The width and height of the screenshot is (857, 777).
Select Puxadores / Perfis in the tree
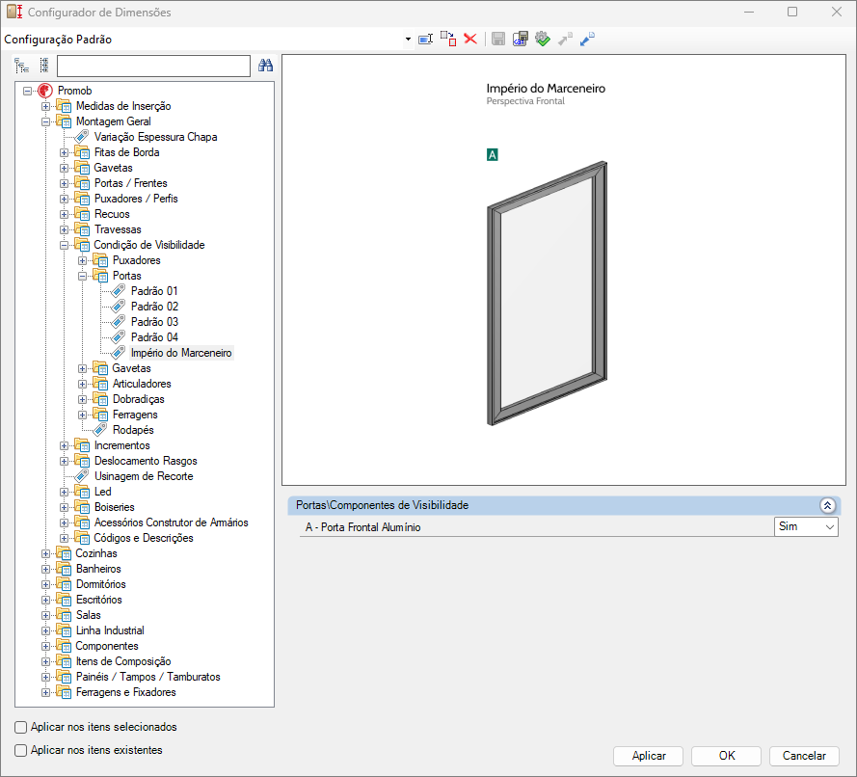point(136,199)
